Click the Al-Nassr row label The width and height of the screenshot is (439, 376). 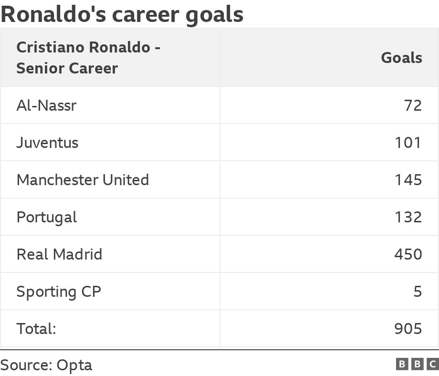pyautogui.click(x=46, y=105)
